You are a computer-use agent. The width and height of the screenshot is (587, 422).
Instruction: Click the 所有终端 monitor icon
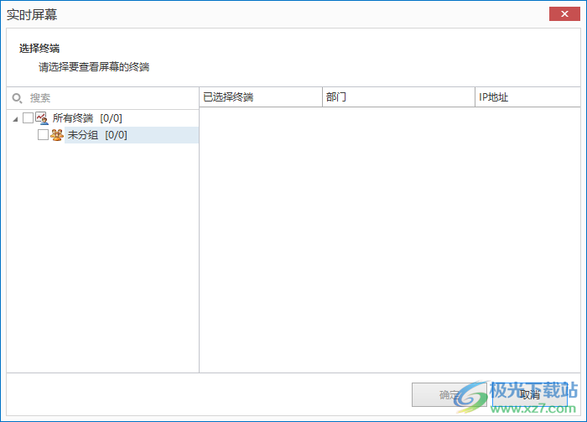[42, 118]
